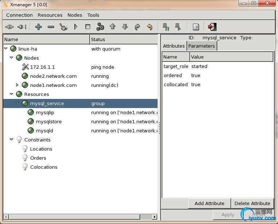Click the lightbulb icon beside Locations
The height and width of the screenshot is (224, 278).
tap(25, 149)
